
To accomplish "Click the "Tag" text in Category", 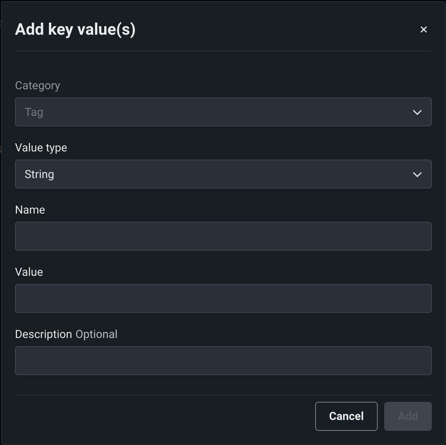I will (x=34, y=112).
